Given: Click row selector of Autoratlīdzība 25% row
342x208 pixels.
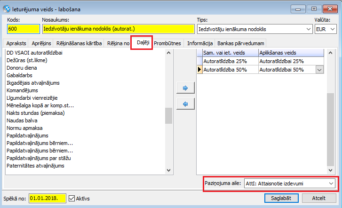Looking at the screenshot, I should pyautogui.click(x=199, y=61).
